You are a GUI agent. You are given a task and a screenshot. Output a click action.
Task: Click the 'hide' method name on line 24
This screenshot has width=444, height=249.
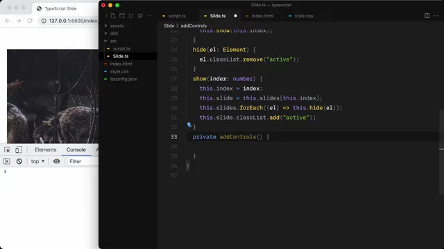pyautogui.click(x=199, y=50)
